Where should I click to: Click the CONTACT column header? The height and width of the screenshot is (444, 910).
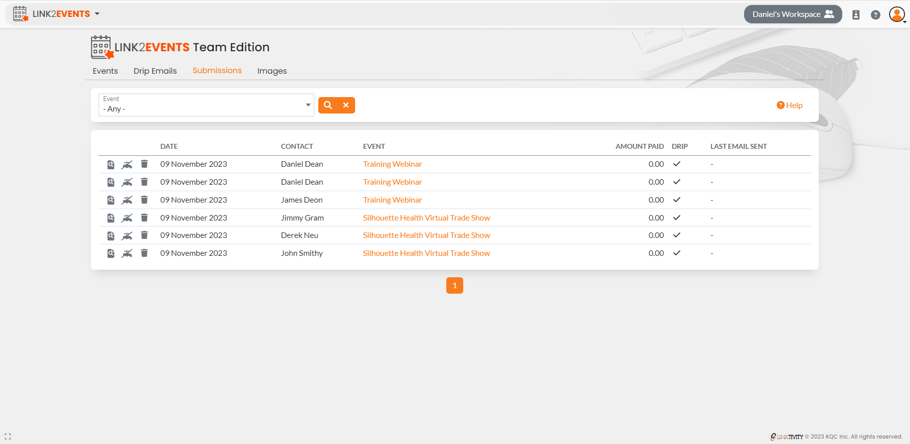point(297,146)
